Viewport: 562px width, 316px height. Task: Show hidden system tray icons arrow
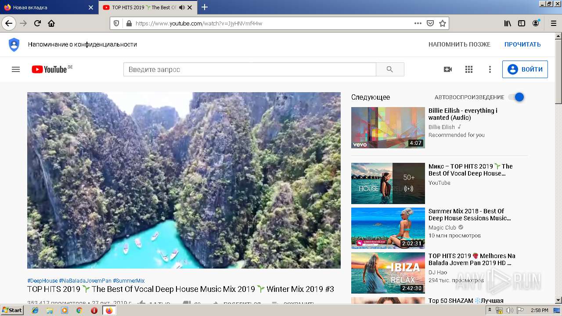[490, 310]
